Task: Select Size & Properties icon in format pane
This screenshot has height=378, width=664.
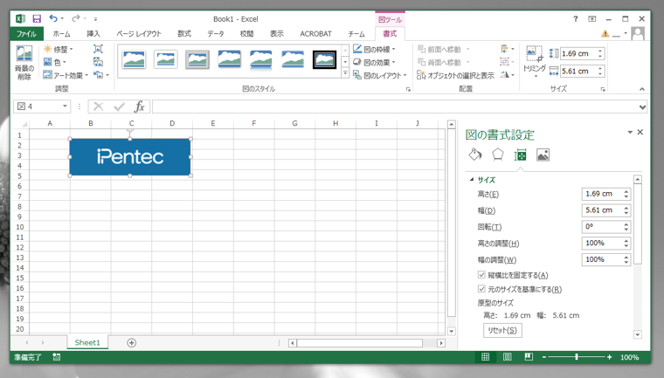Action: coord(520,155)
